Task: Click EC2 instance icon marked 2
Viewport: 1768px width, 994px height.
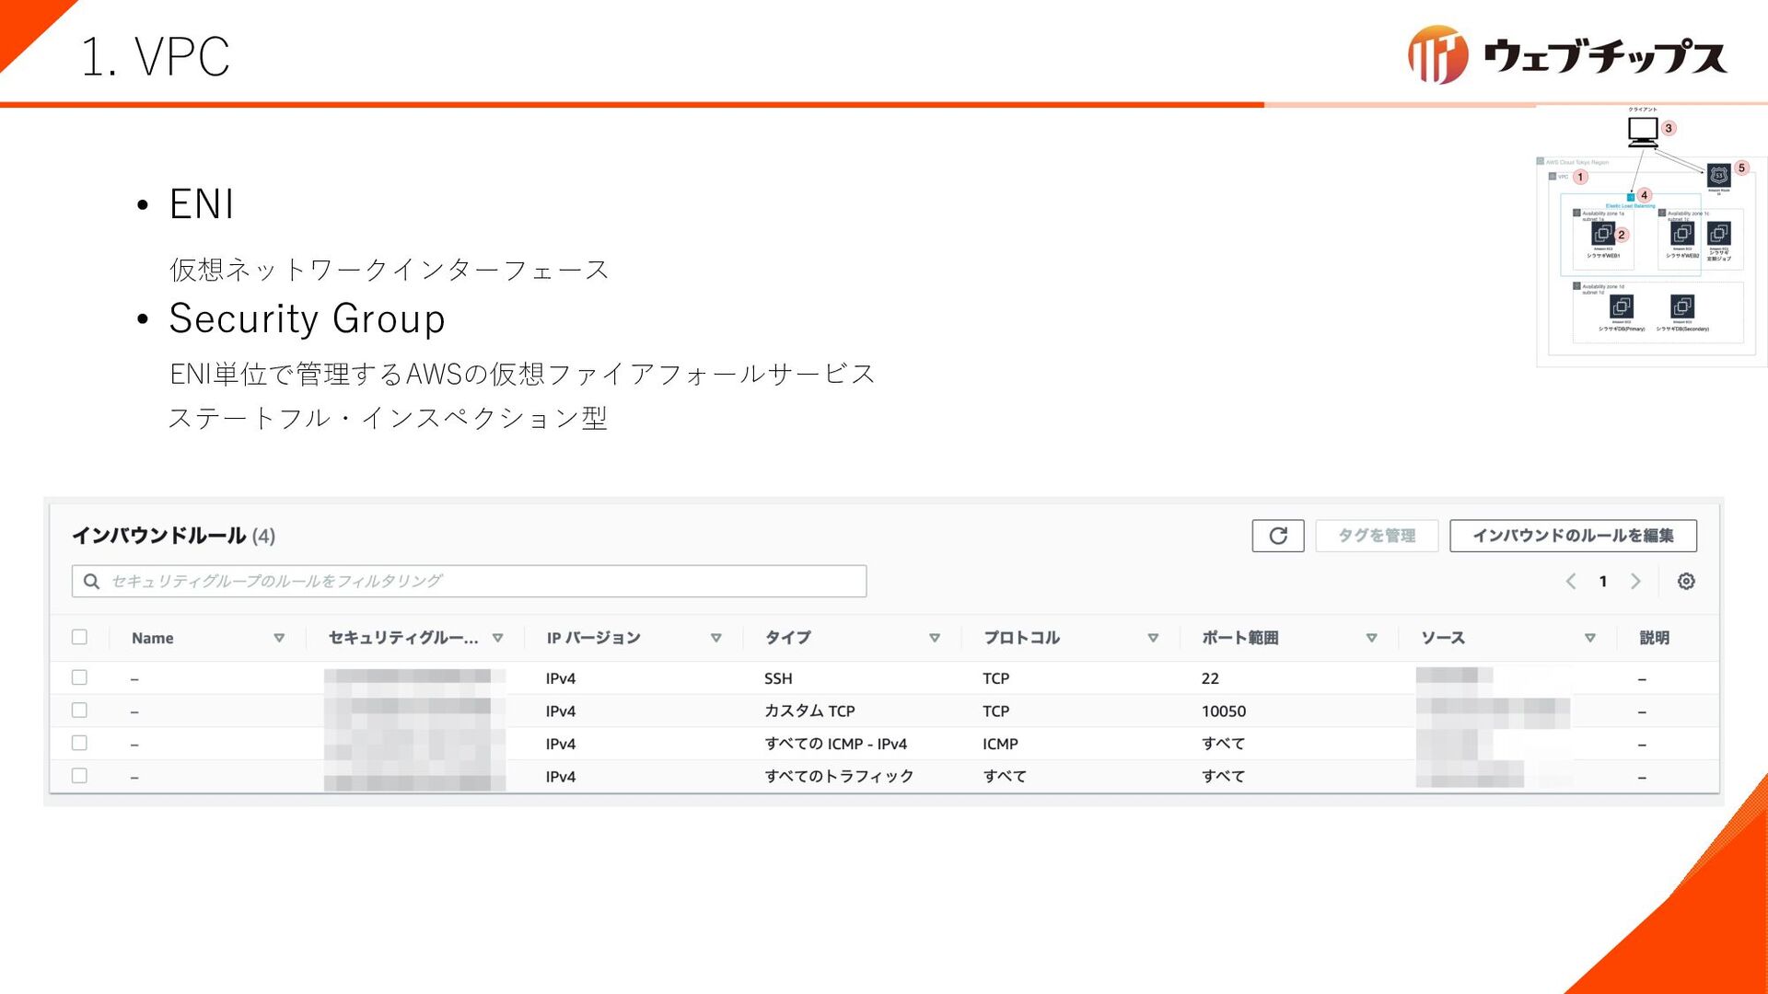Action: 1603,234
